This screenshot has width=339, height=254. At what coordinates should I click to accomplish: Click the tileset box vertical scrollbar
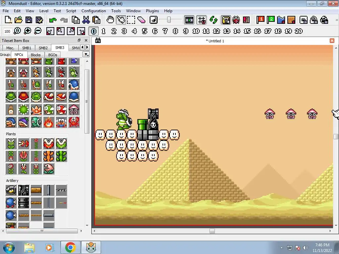pos(87,101)
